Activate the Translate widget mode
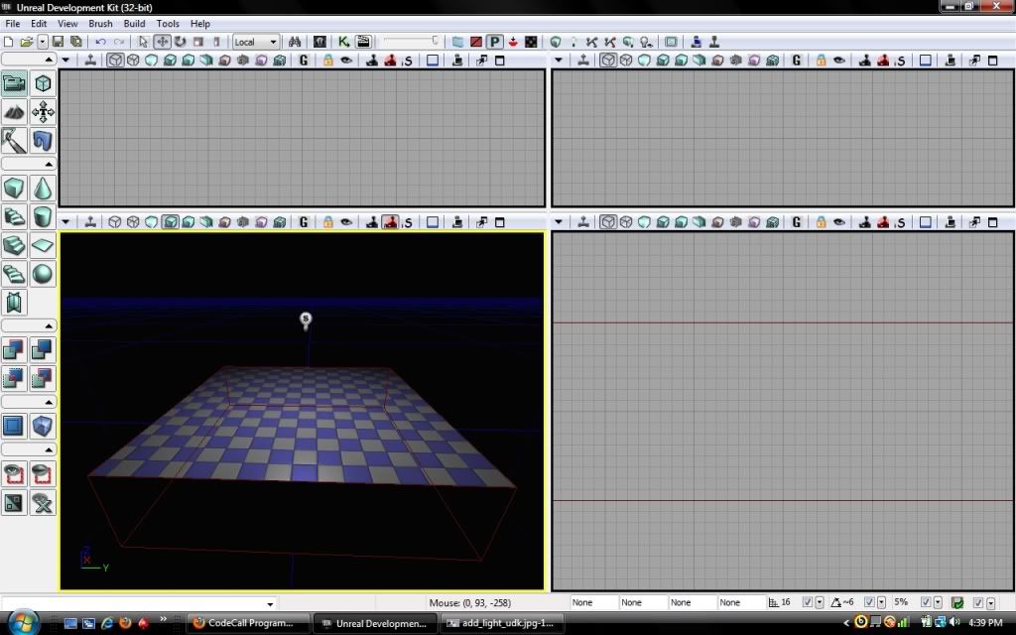Image resolution: width=1016 pixels, height=635 pixels. 162,42
